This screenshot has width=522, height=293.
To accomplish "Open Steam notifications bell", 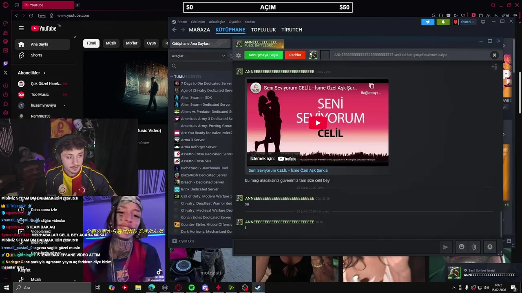I will [x=443, y=22].
